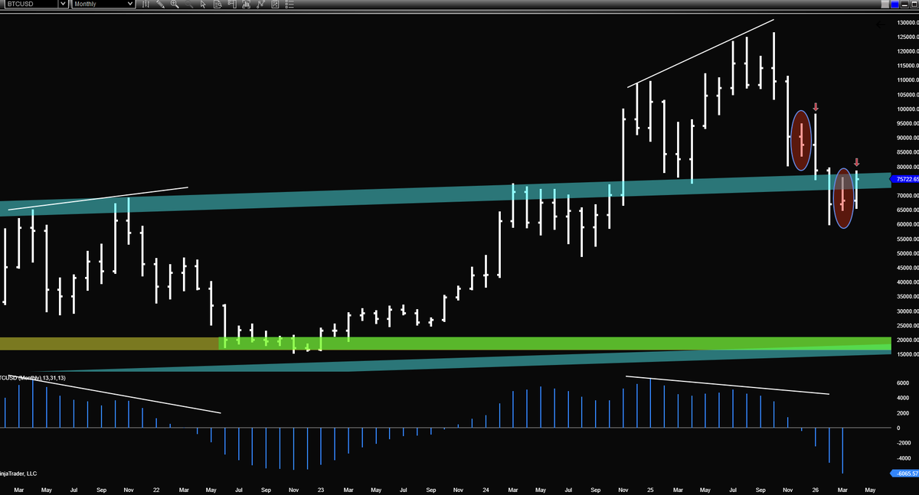Click the 24 year label on time axis
Viewport: 919px width, 495px height.
click(486, 489)
